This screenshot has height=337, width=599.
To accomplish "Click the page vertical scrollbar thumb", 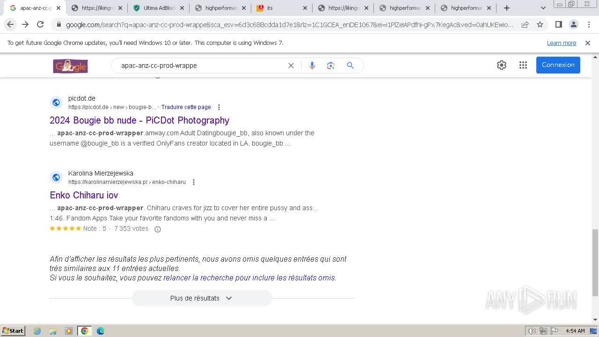I will 595,262.
